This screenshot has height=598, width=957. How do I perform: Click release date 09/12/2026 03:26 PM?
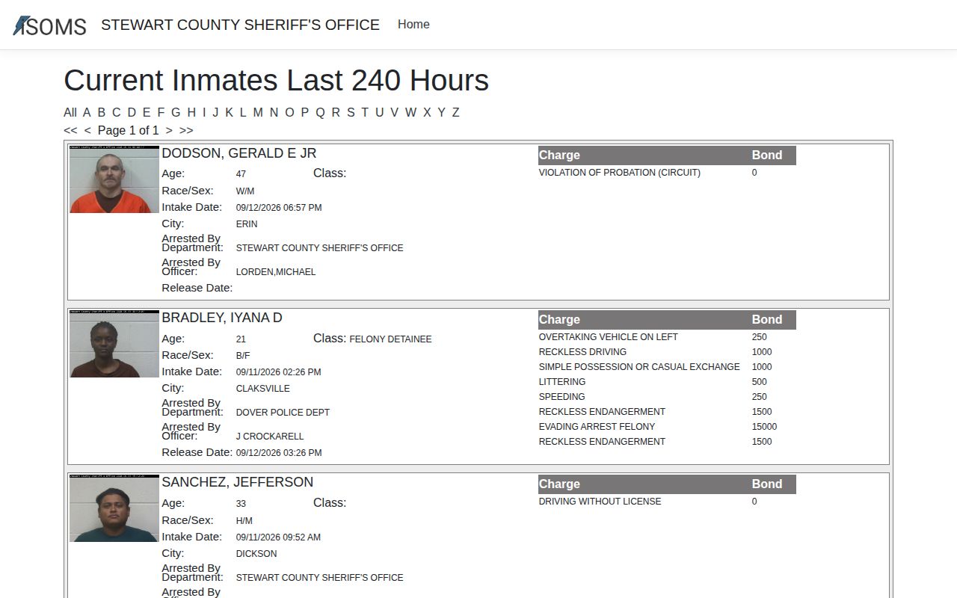(279, 453)
